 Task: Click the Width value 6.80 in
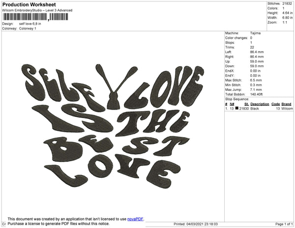tap(287, 18)
